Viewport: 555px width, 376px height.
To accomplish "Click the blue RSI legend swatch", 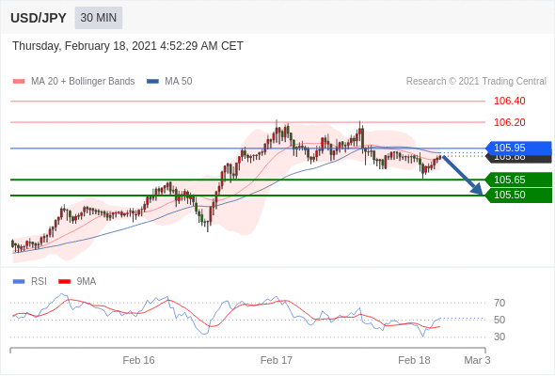I will (19, 282).
